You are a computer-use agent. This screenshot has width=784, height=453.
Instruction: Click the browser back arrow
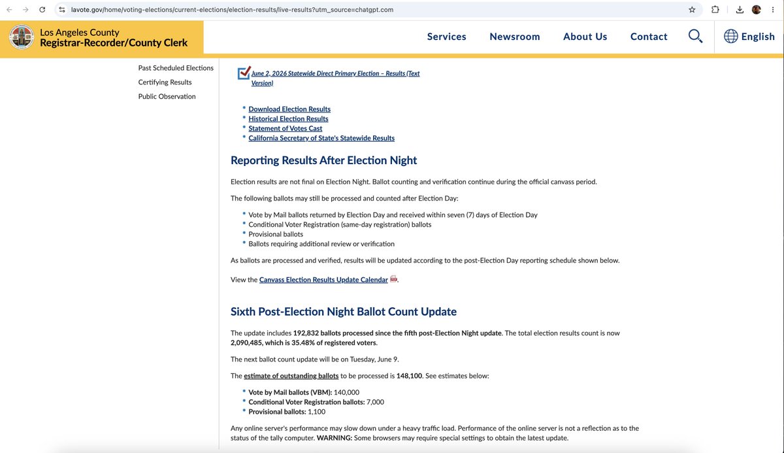[9, 10]
